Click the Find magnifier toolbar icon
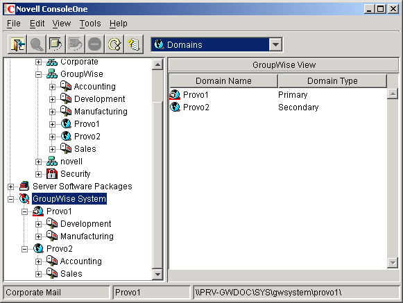 click(x=37, y=44)
